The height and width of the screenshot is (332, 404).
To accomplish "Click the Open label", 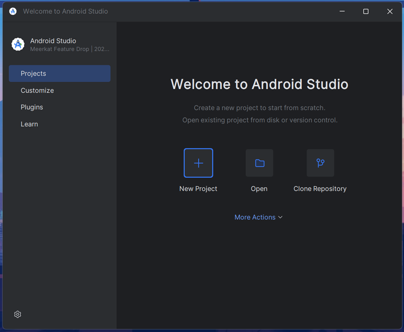I will [259, 189].
